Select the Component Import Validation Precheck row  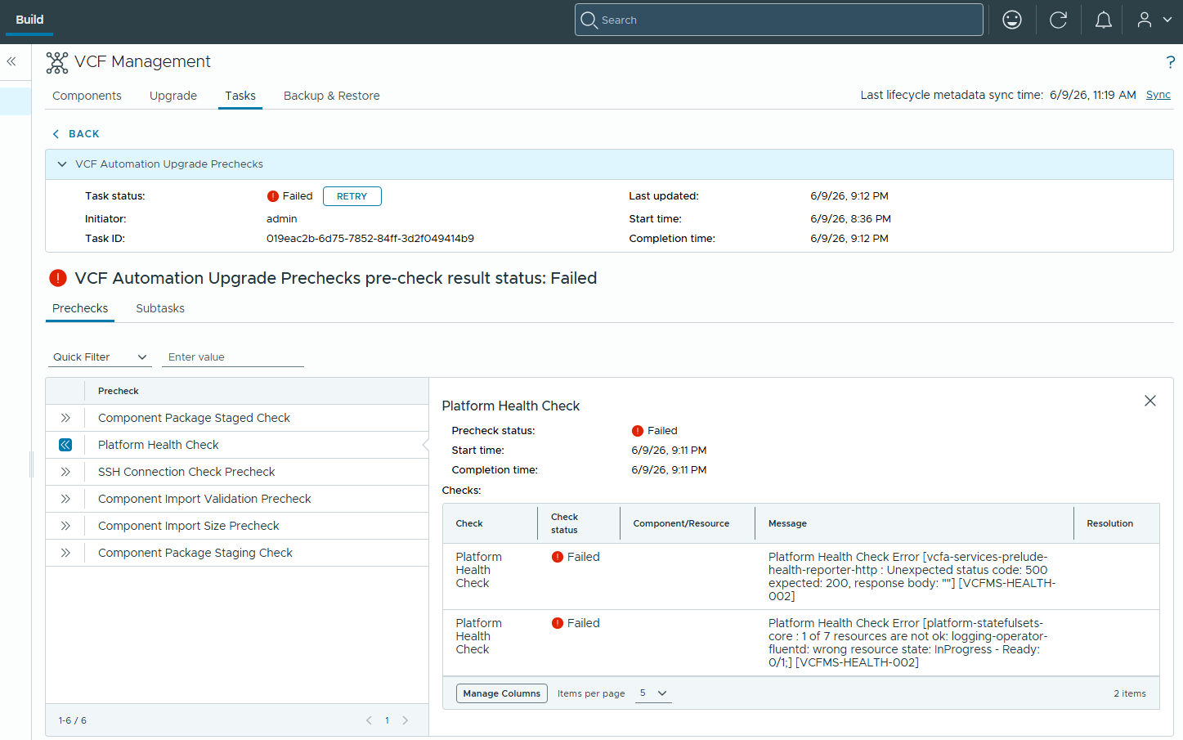point(237,499)
